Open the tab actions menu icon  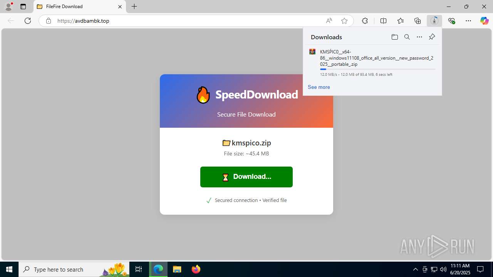[x=23, y=7]
